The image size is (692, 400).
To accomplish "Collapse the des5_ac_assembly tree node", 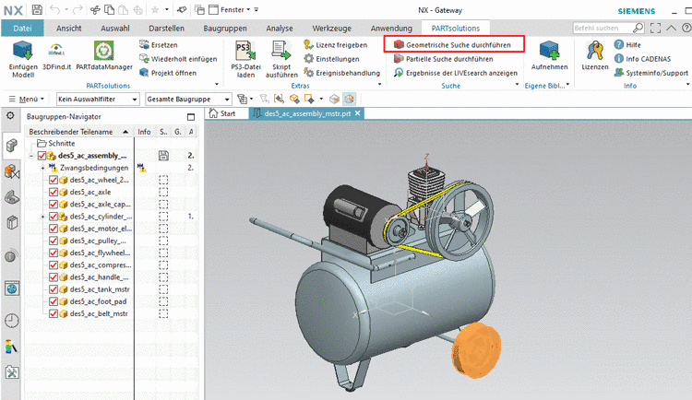I will click(x=31, y=156).
